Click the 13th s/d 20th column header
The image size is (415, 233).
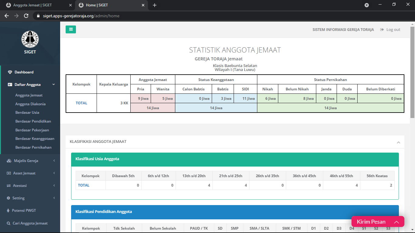pyautogui.click(x=194, y=176)
